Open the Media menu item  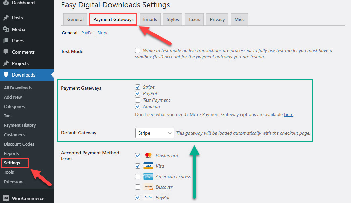coord(27,29)
